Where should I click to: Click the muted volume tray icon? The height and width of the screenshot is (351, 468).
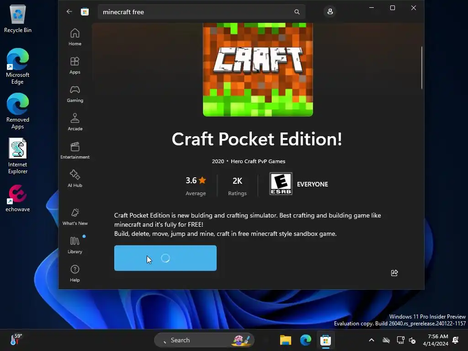click(x=412, y=340)
